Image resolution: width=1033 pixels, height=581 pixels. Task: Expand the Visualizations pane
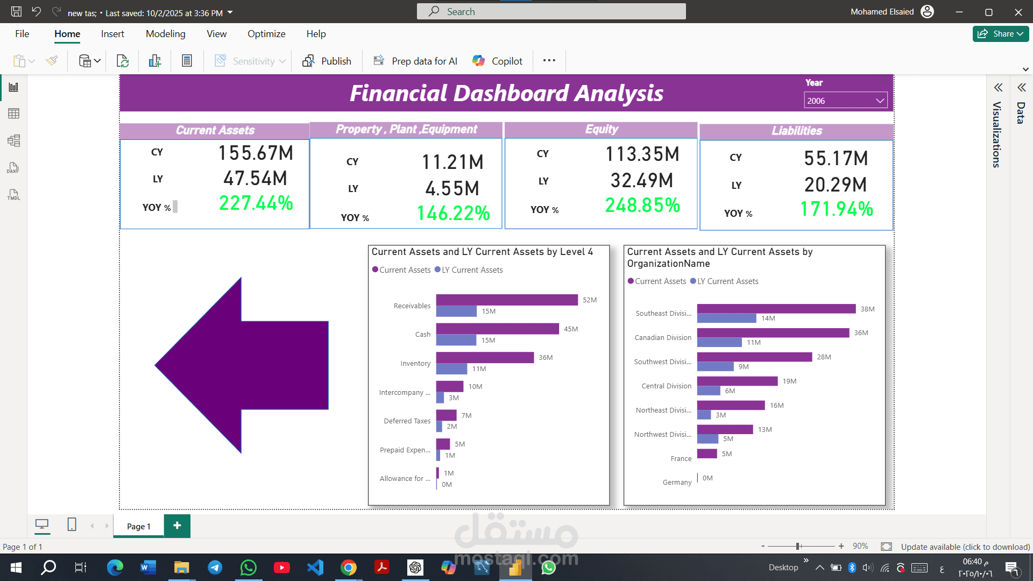(999, 88)
